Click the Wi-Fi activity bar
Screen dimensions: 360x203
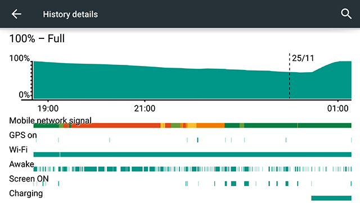point(192,155)
